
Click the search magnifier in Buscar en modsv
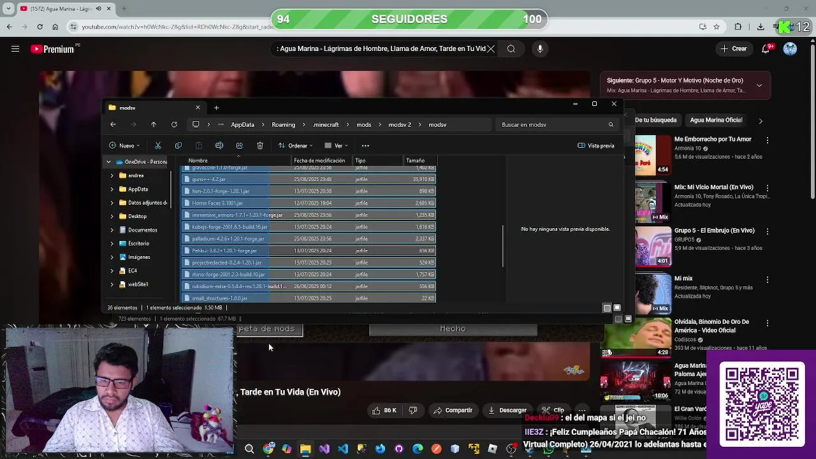(611, 124)
